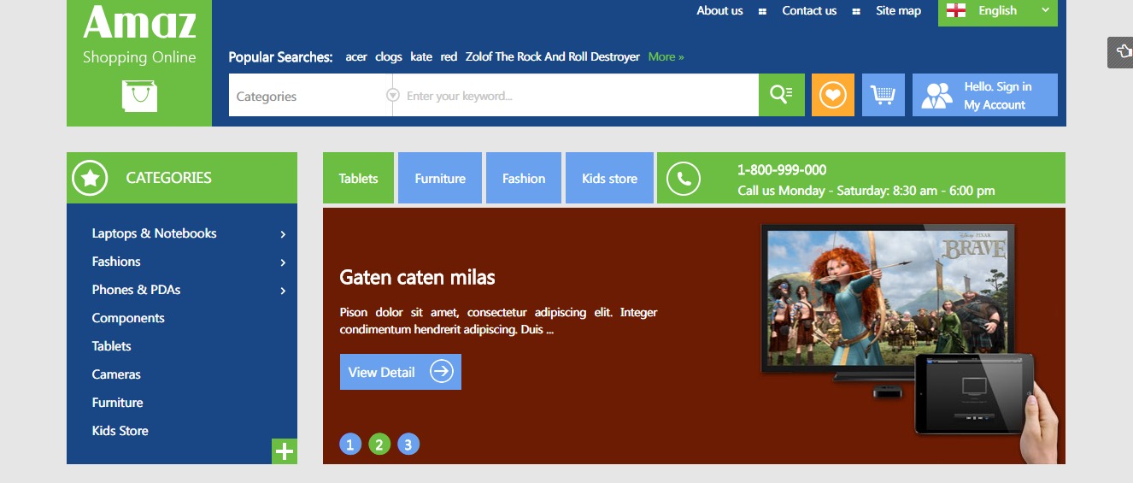
Task: Go to slide 3 of banner
Action: click(x=408, y=445)
